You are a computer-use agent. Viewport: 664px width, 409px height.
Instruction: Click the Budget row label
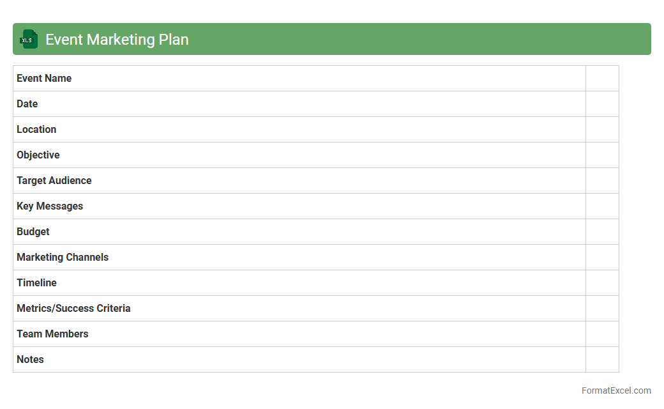point(33,232)
